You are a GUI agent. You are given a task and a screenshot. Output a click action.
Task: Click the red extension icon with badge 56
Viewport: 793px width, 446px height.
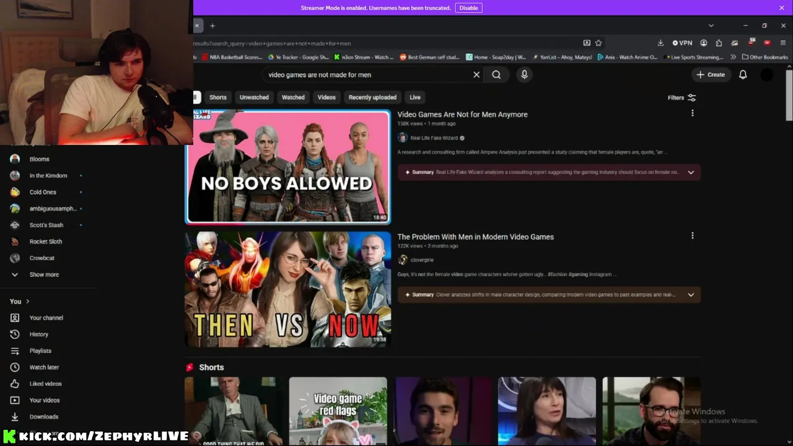(x=751, y=43)
